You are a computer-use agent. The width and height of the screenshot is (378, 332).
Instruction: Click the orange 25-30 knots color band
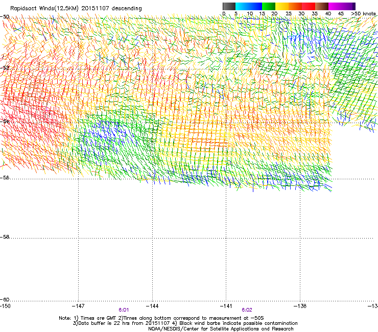click(295, 6)
